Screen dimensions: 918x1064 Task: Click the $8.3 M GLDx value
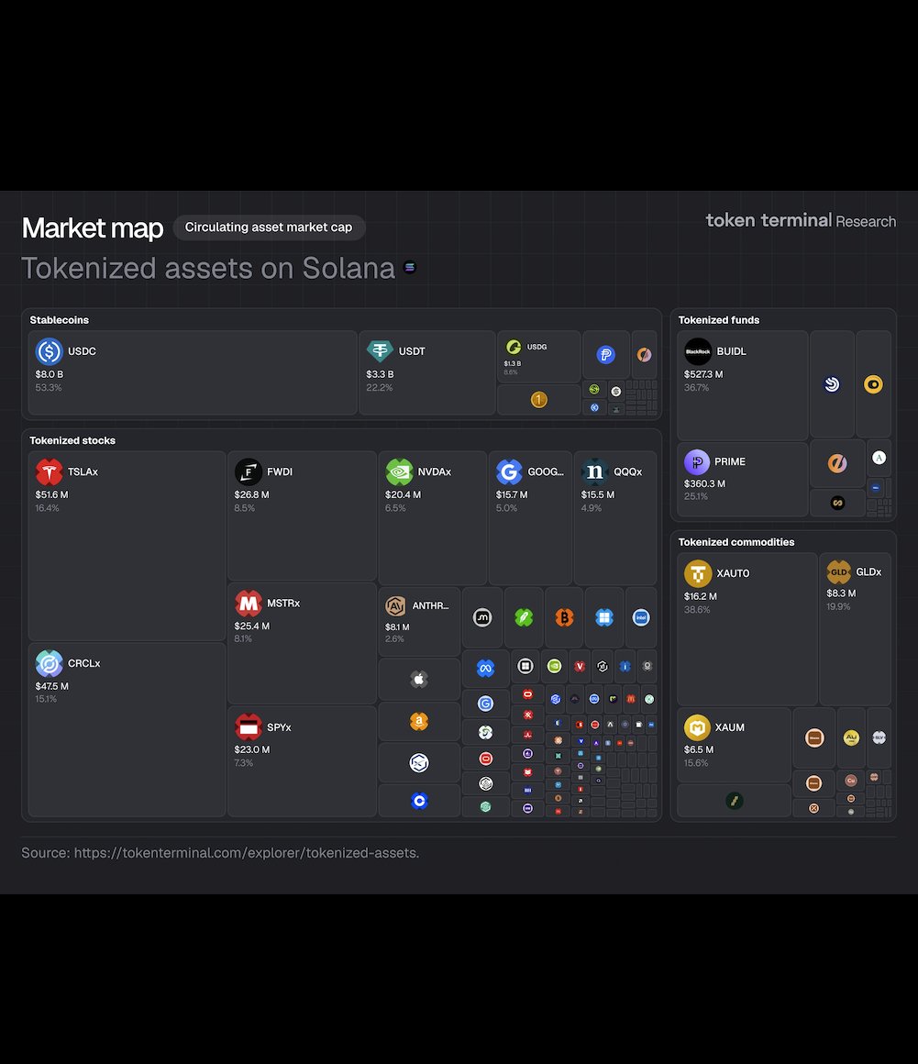[841, 593]
